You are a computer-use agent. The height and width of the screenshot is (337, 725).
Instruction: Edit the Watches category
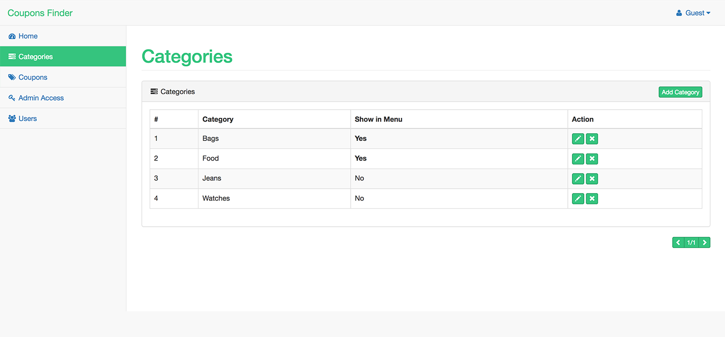(578, 199)
